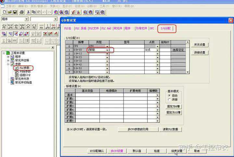Click the 检查 button
This screenshot has height=157, width=234.
pos(157,151)
